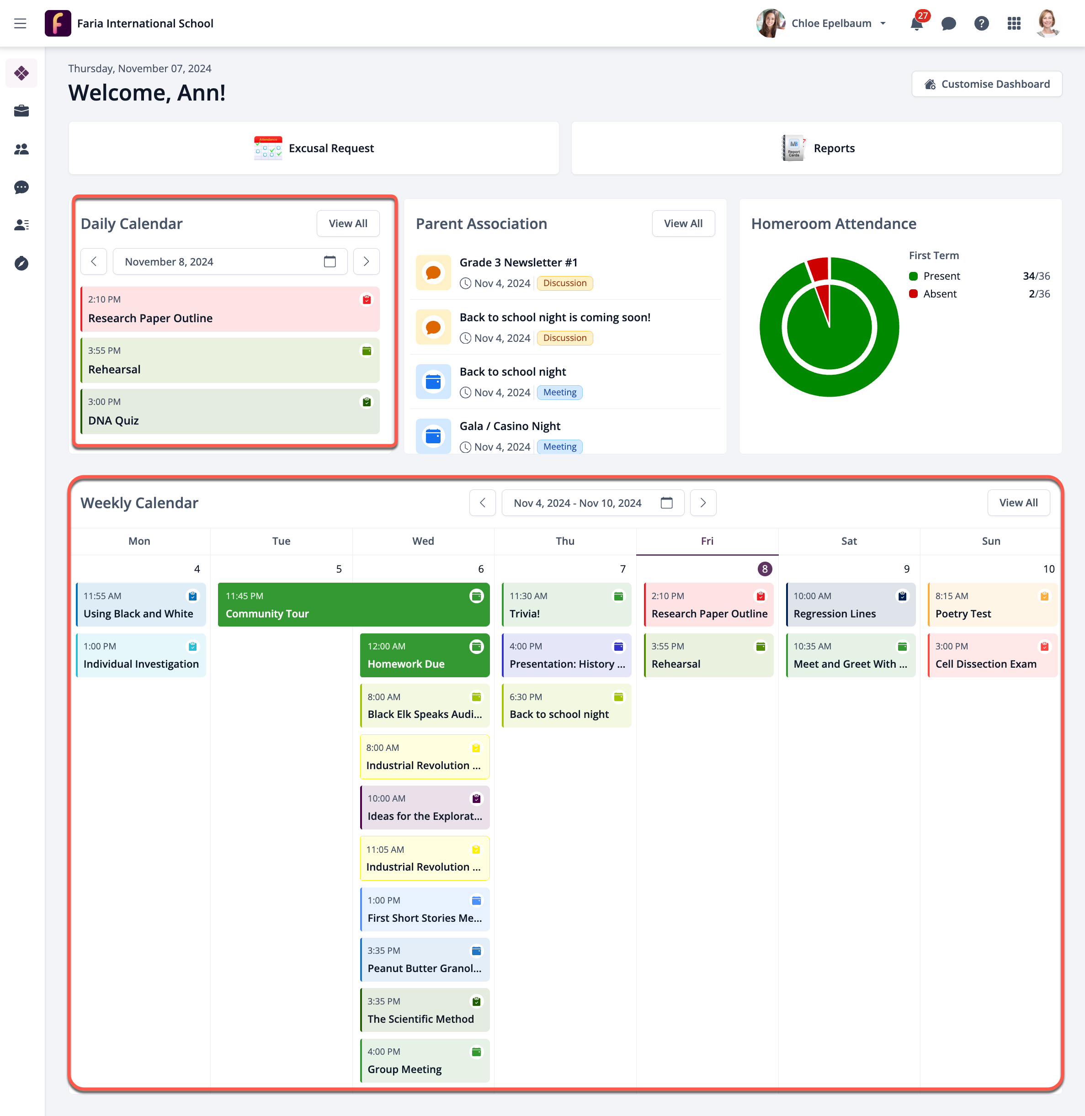Click the red Absent legend swatch
This screenshot has width=1085, height=1116.
[x=913, y=294]
